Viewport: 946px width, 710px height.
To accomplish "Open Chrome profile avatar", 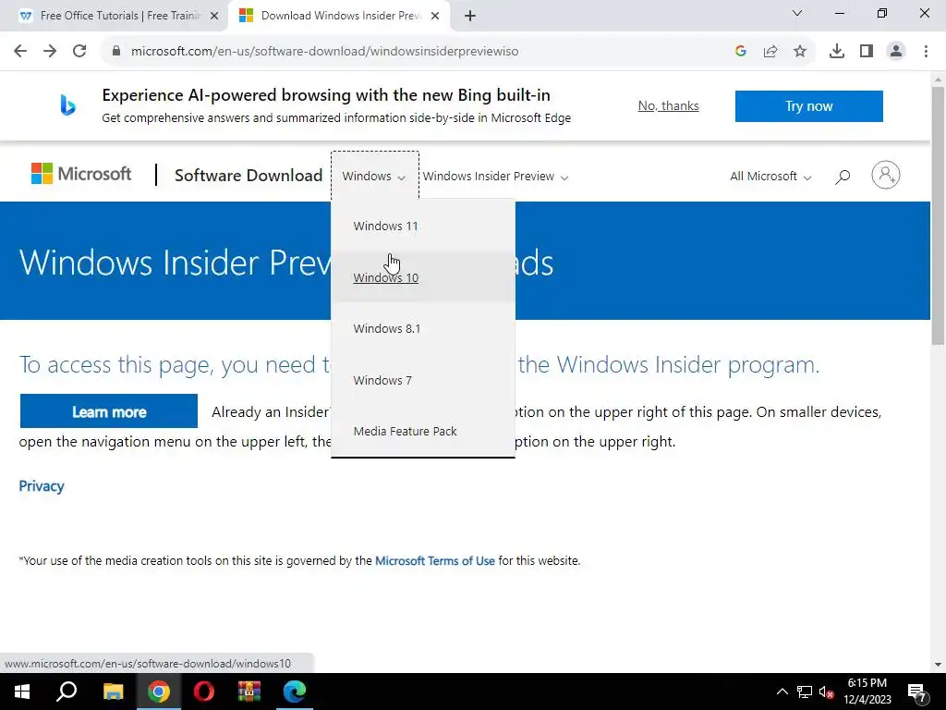I will (x=896, y=51).
